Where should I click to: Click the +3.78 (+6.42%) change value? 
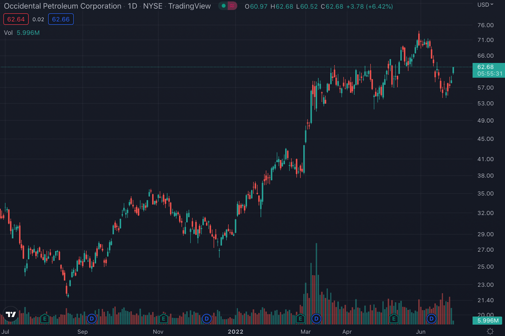[370, 6]
